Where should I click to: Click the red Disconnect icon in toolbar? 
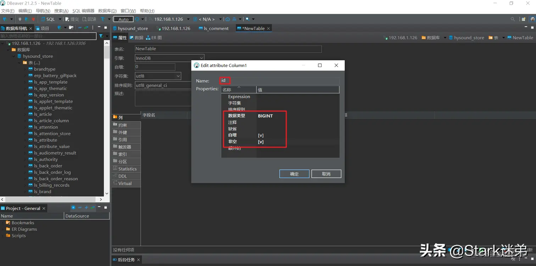[x=33, y=19]
